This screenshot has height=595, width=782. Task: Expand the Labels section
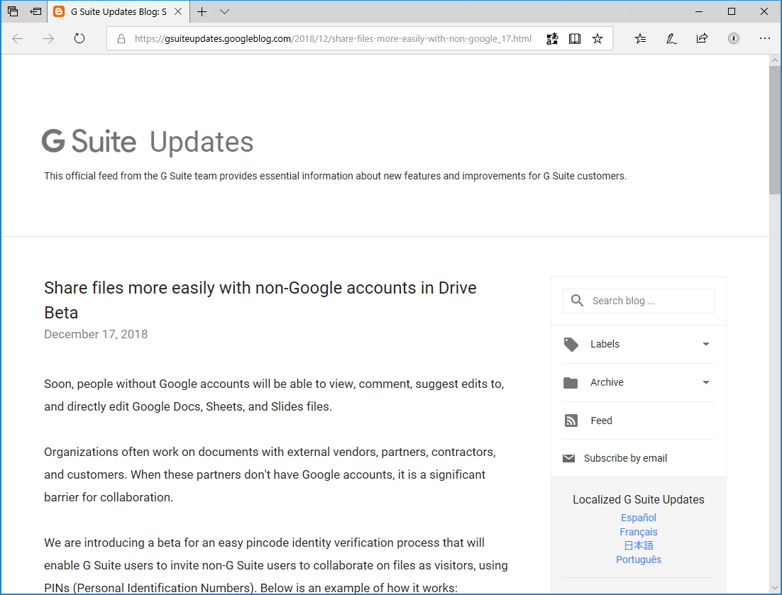tap(706, 344)
